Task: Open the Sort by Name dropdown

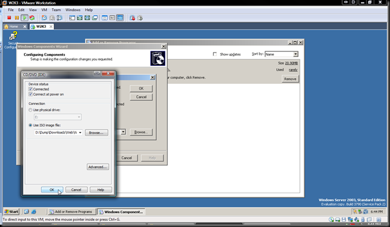Action: point(296,54)
